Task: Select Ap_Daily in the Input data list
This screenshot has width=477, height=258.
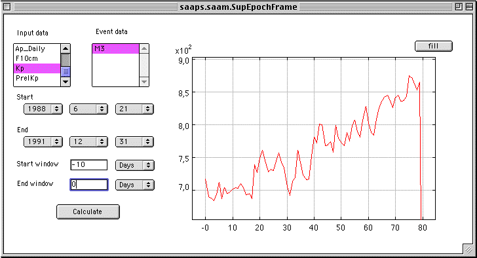Action: 37,48
